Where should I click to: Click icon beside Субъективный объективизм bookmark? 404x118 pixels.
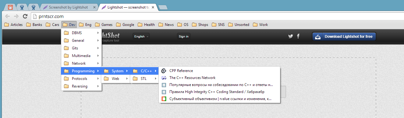click(x=164, y=99)
